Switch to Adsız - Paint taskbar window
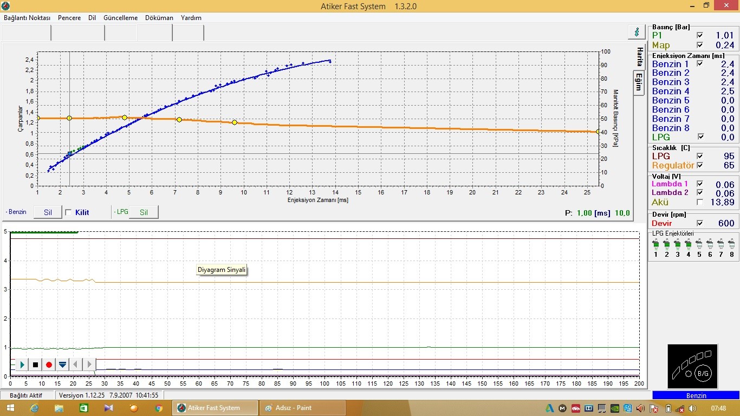740x416 pixels. (x=302, y=408)
